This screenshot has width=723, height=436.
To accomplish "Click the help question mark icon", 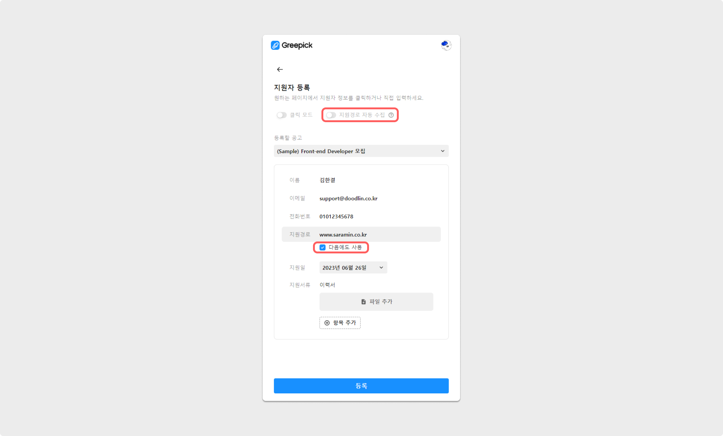I will [x=391, y=115].
